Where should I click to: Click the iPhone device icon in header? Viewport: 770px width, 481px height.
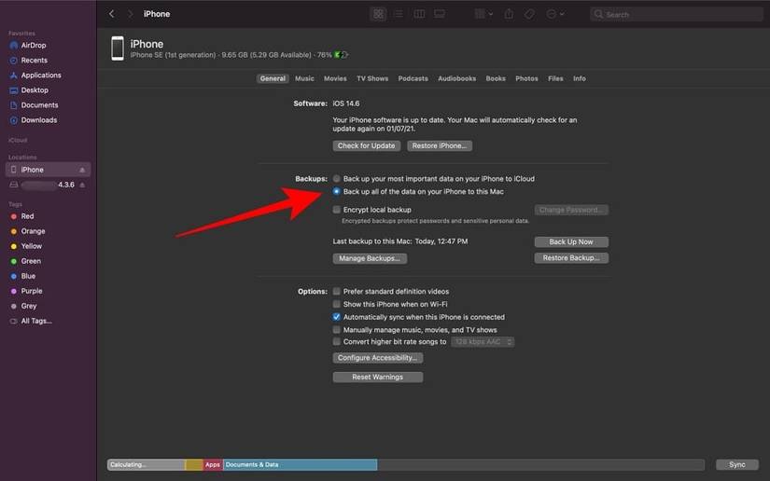tap(118, 48)
